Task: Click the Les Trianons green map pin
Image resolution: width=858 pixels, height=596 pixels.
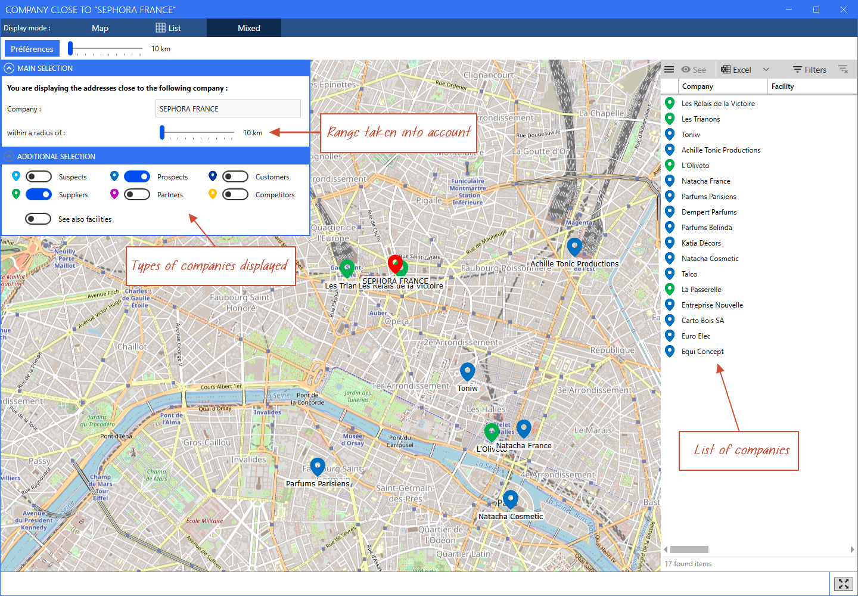Action: pyautogui.click(x=347, y=269)
